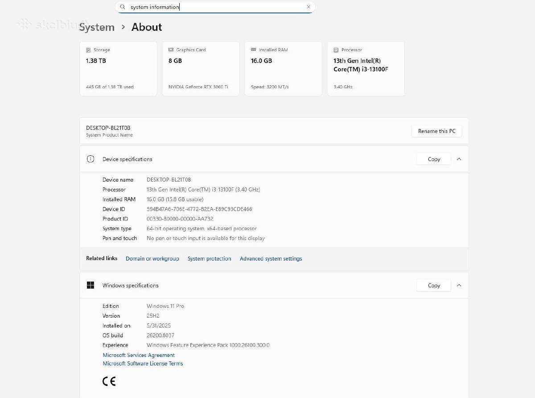Viewport: 535px width, 398px height.
Task: Click the 'Speed: 3200 MT/s' text
Action: click(x=270, y=87)
